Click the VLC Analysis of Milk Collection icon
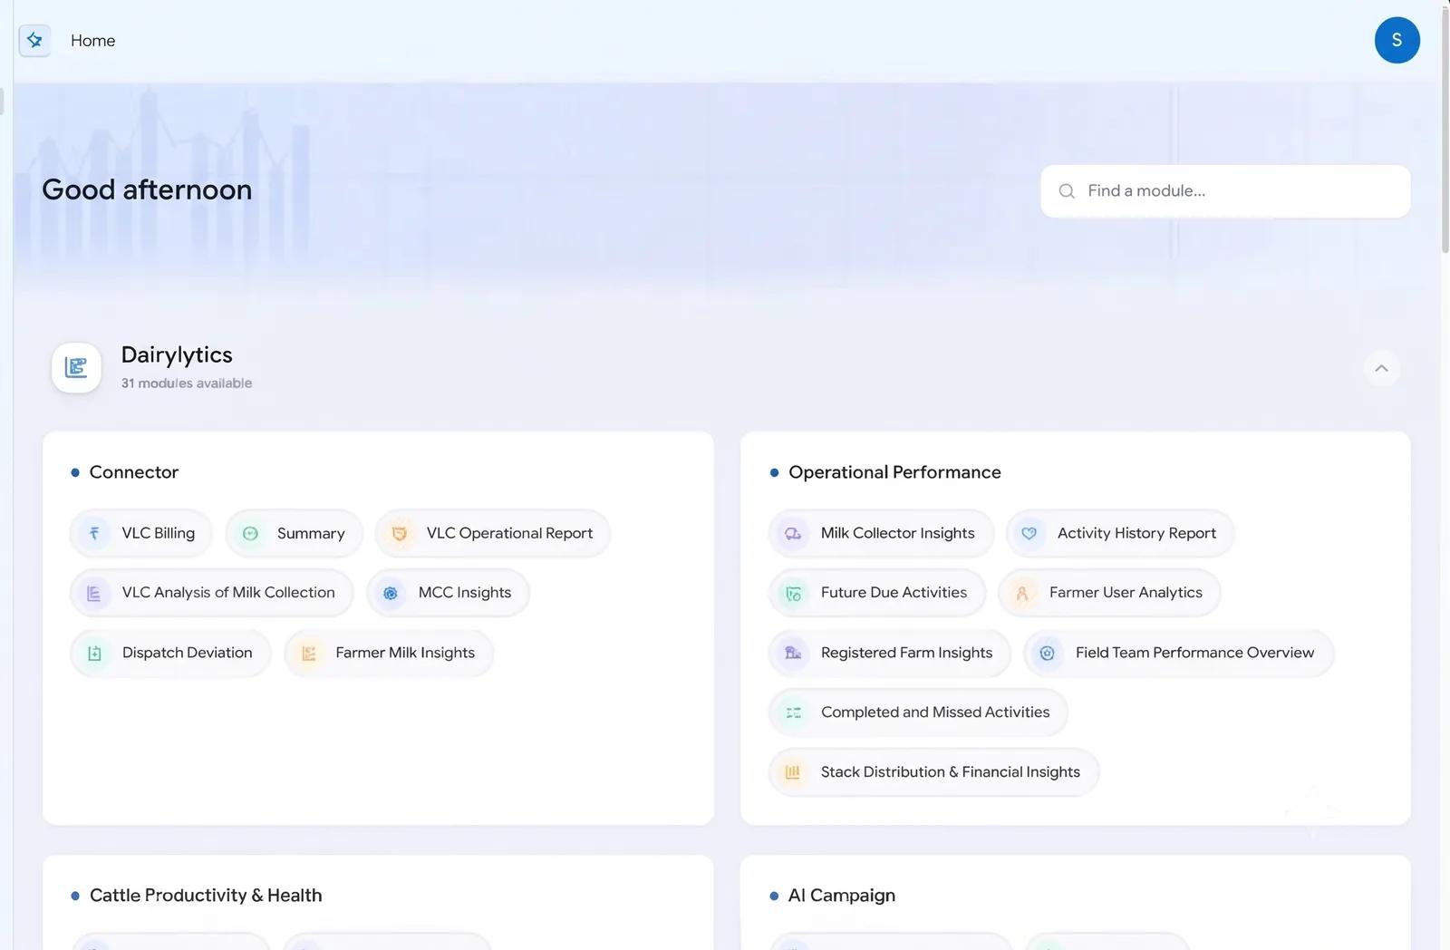1450x950 pixels. (x=94, y=593)
